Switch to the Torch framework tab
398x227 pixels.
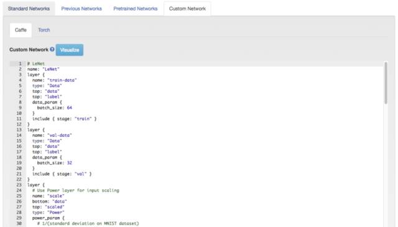[x=44, y=30]
